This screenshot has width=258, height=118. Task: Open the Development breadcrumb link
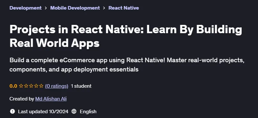(26, 8)
